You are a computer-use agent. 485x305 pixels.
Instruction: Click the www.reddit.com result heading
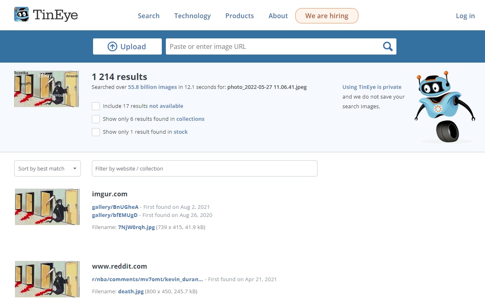coord(119,266)
